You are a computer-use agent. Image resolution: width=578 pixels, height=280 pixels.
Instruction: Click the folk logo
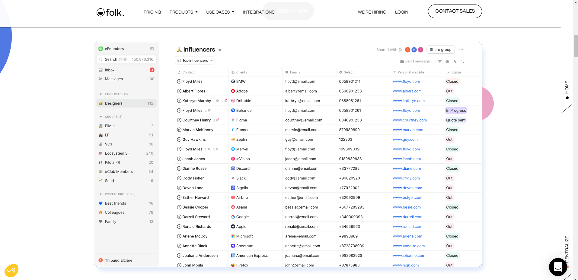point(110,12)
